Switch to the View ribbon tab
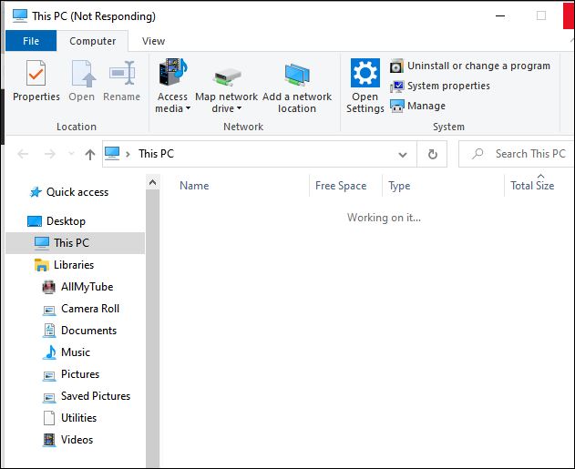This screenshot has width=575, height=469. [153, 41]
